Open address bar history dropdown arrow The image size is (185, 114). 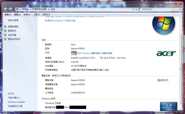pyautogui.click(x=133, y=10)
